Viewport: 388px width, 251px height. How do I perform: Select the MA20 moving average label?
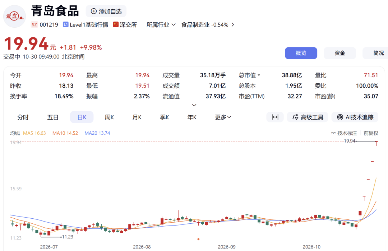pyautogui.click(x=97, y=133)
